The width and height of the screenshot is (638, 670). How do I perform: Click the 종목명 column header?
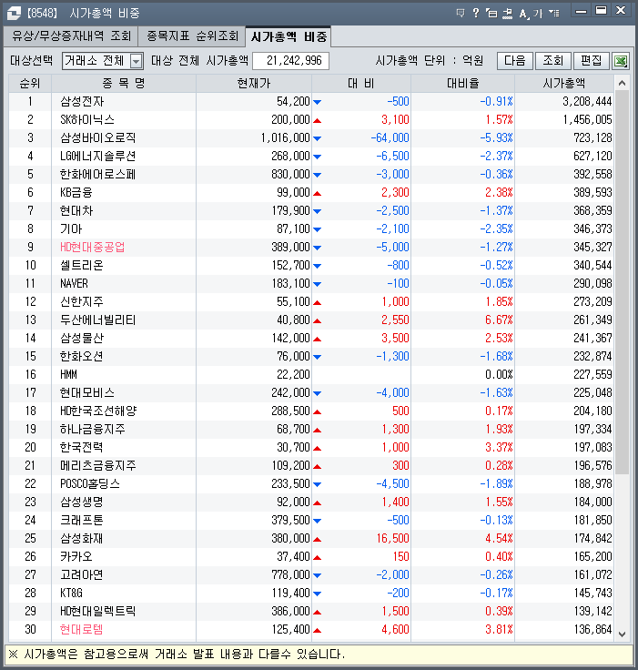[x=124, y=84]
